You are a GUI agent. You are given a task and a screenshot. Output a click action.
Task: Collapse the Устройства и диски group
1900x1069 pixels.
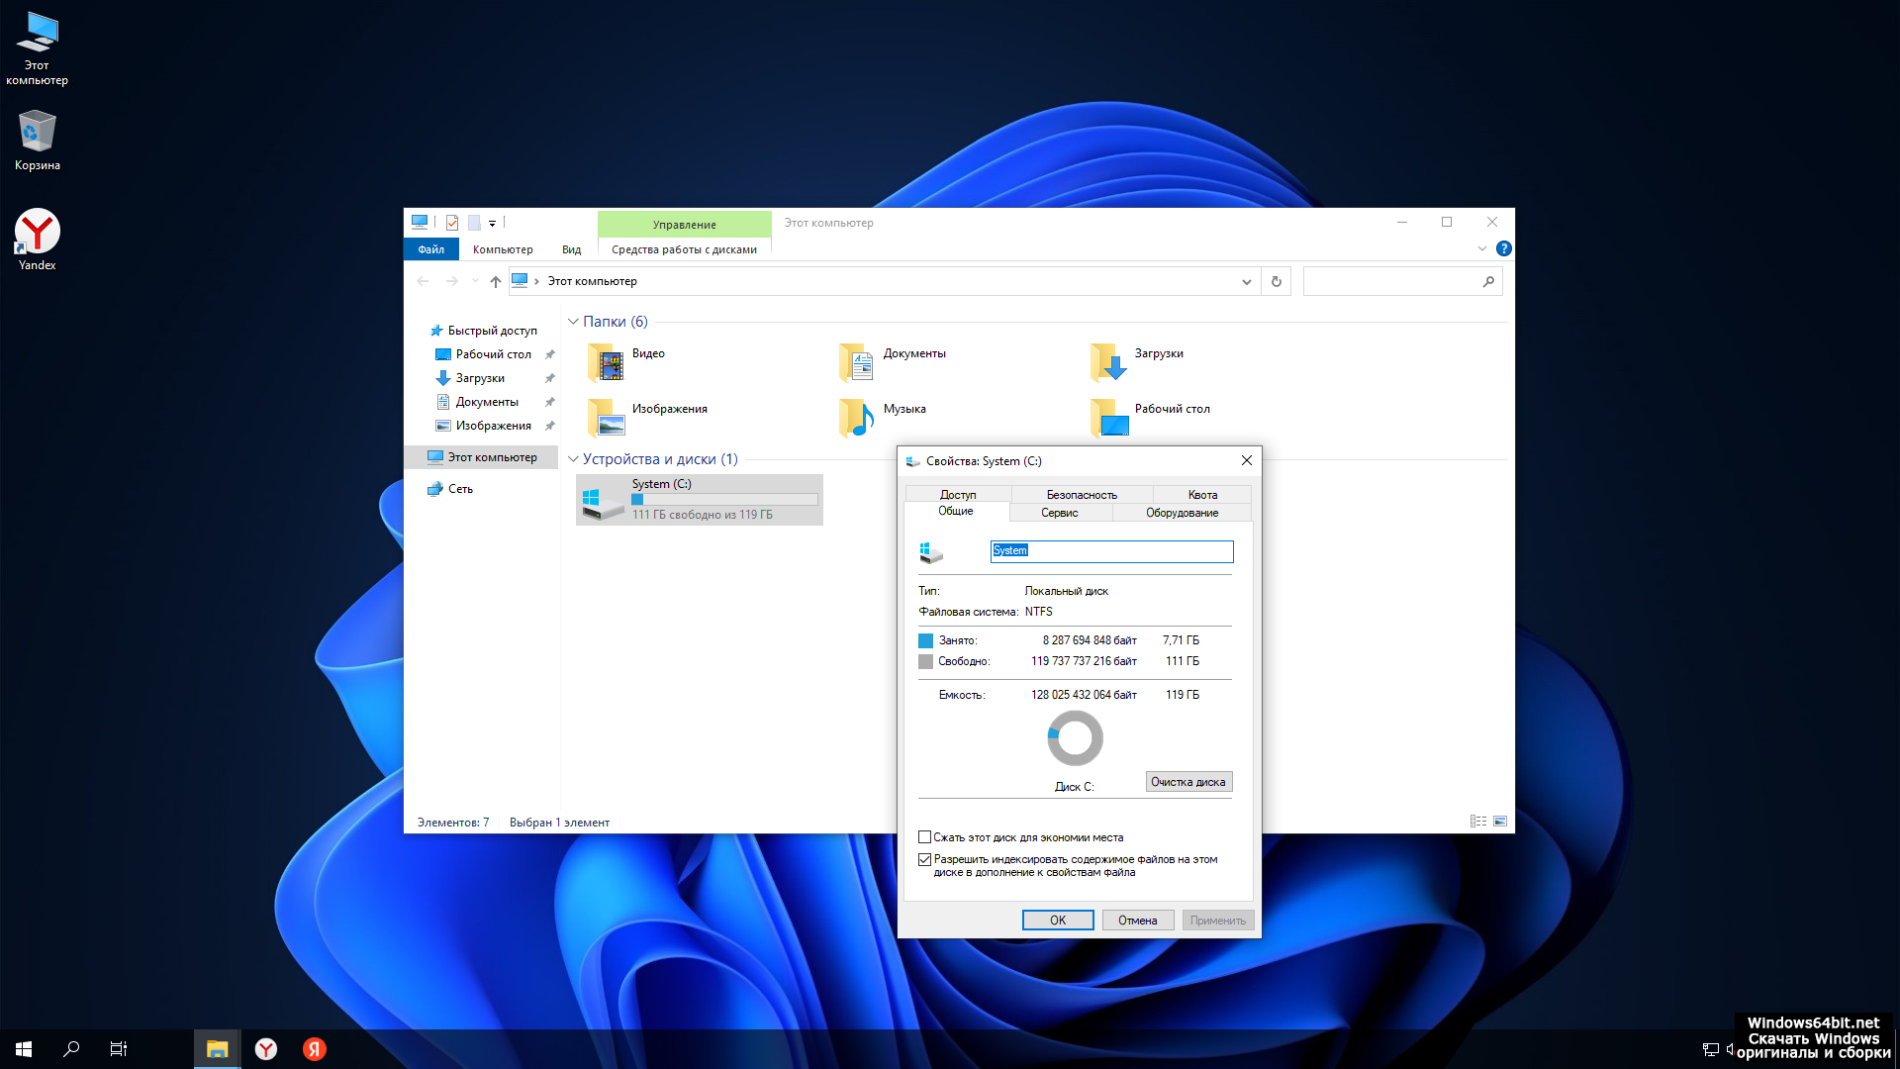[573, 459]
